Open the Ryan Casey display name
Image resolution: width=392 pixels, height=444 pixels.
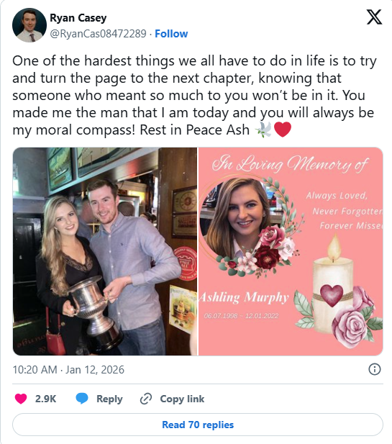pyautogui.click(x=78, y=18)
